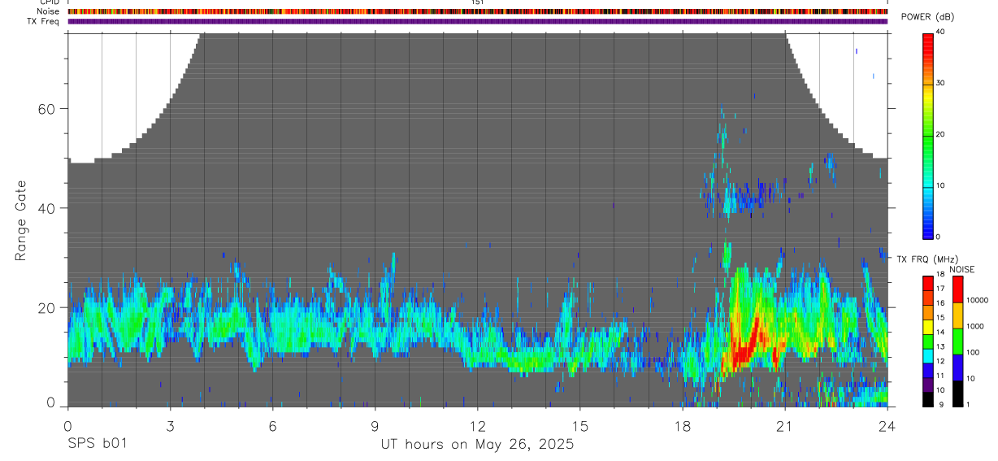Click the NOISE 100 green swatch
This screenshot has width=998, height=461.
click(958, 341)
